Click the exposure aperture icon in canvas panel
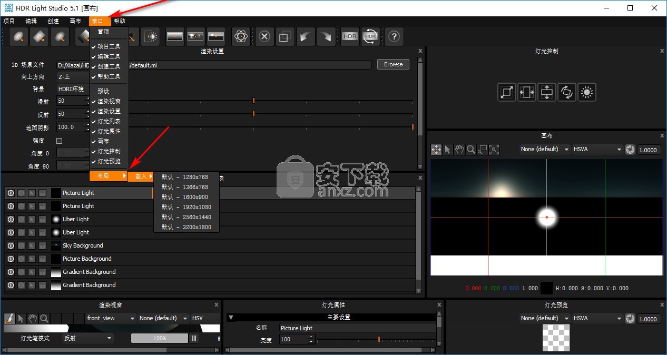The image size is (667, 355). coord(630,150)
